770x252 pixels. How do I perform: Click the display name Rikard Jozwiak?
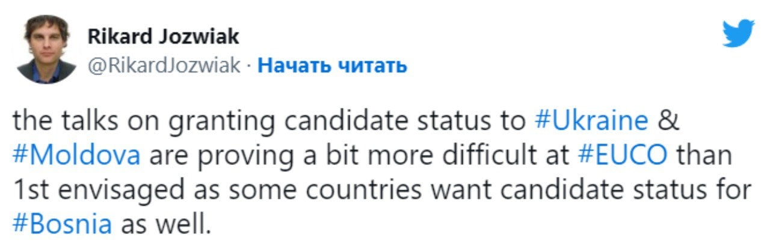[164, 37]
